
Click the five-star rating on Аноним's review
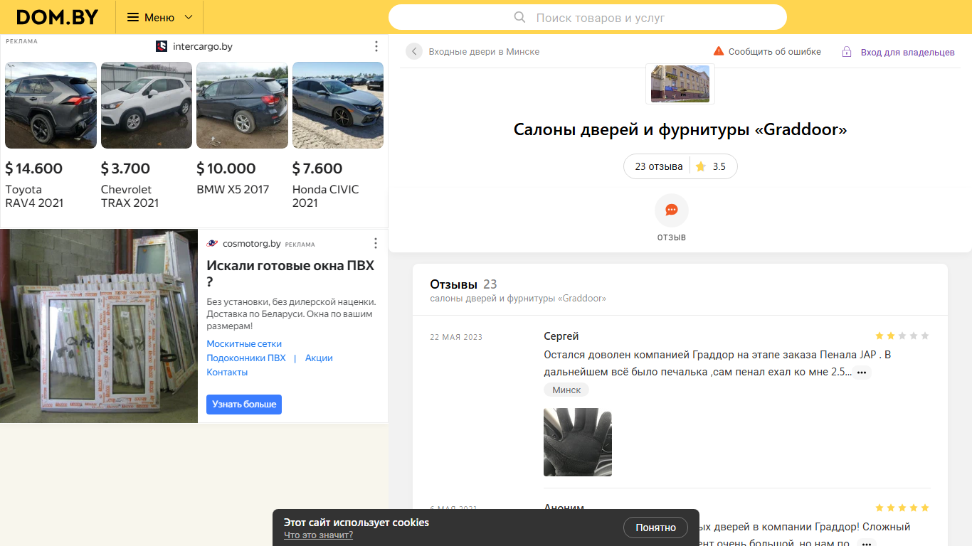coord(902,508)
